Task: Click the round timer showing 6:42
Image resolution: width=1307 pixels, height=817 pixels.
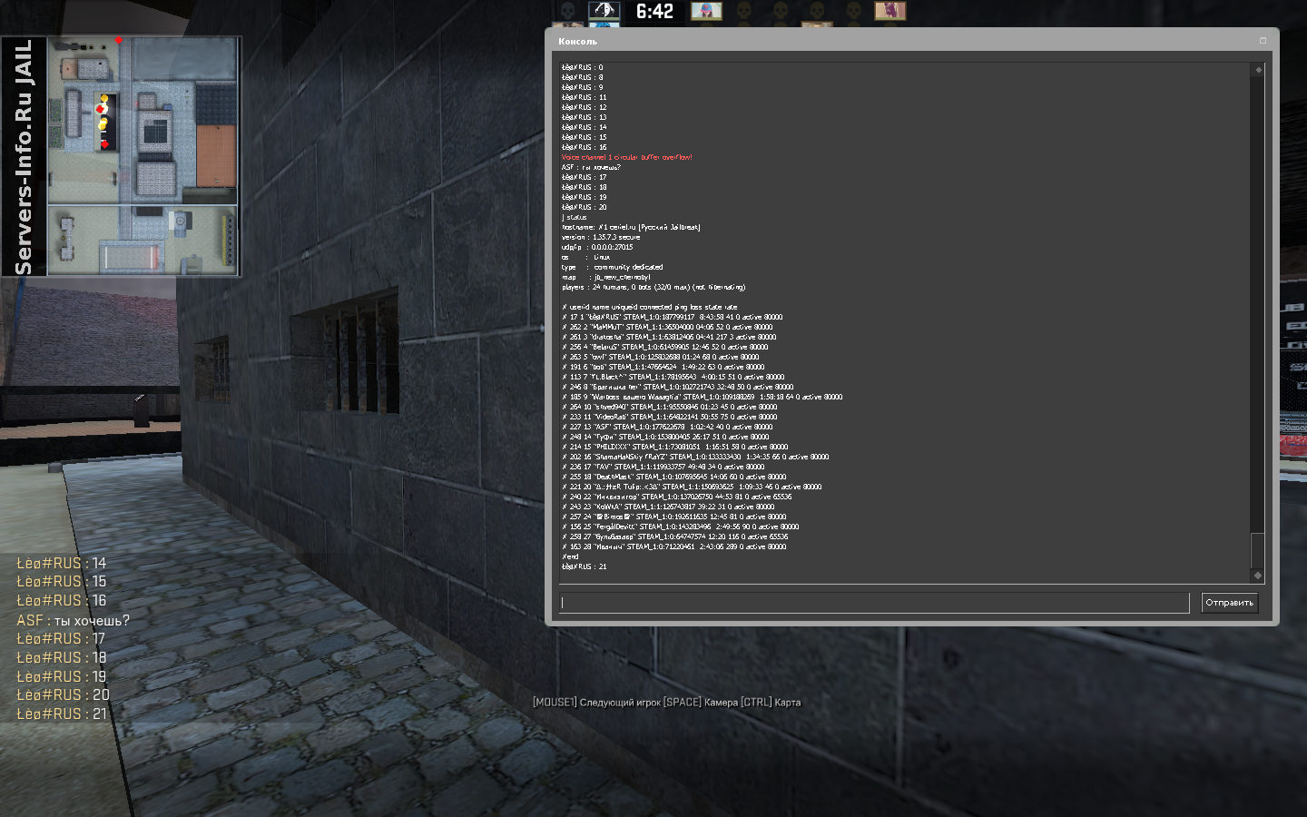Action: (654, 12)
